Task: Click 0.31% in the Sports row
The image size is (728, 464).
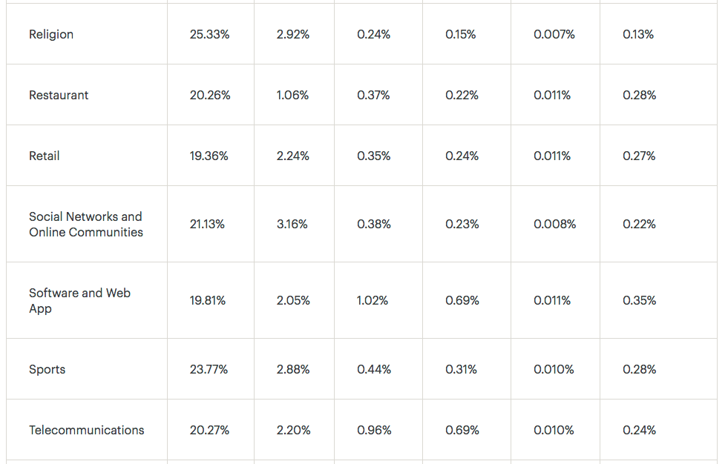Action: [461, 369]
